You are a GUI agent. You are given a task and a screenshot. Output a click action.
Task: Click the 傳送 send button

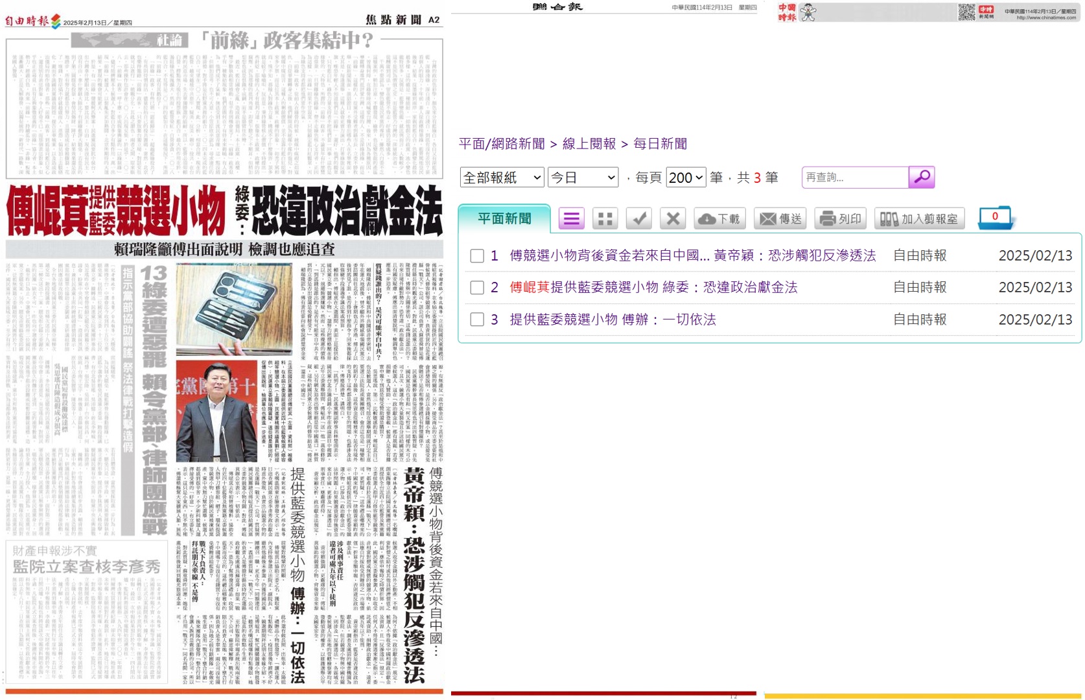[780, 219]
